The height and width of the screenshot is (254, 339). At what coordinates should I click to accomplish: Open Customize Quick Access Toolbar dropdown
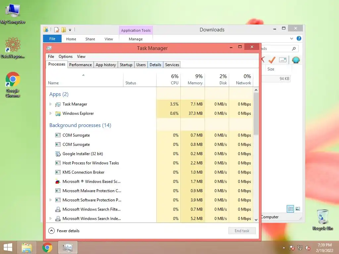[70, 30]
